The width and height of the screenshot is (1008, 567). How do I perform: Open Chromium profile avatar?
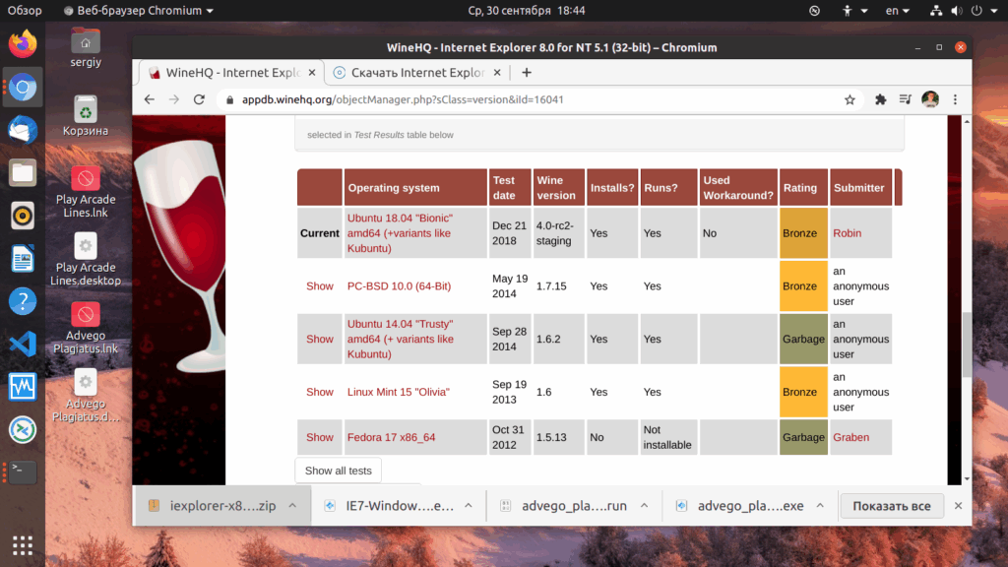coord(930,99)
